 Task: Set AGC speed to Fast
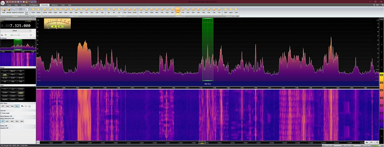(7, 106)
